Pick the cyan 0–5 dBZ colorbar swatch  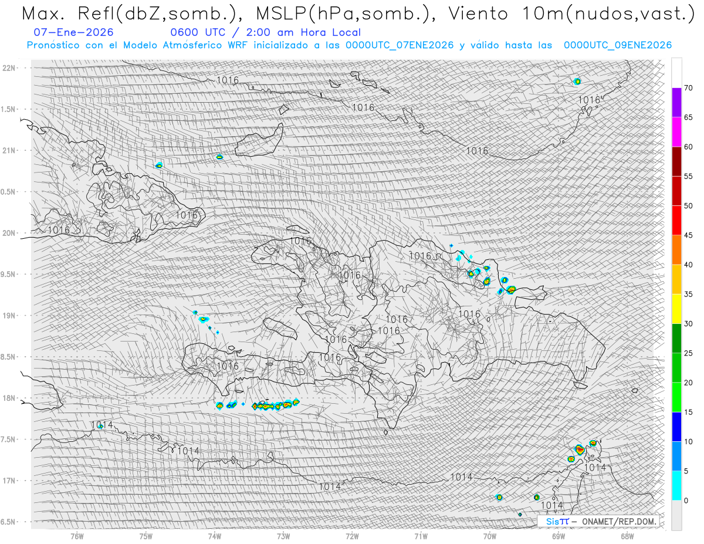[676, 485]
